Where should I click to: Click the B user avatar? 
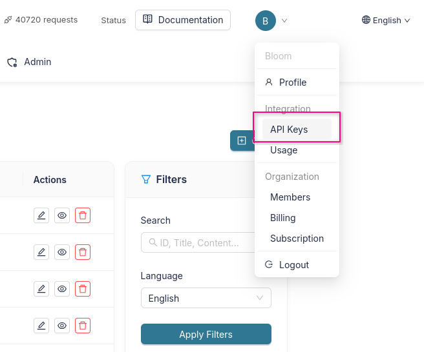coord(265,21)
